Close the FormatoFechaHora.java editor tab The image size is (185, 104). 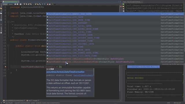click(18, 2)
